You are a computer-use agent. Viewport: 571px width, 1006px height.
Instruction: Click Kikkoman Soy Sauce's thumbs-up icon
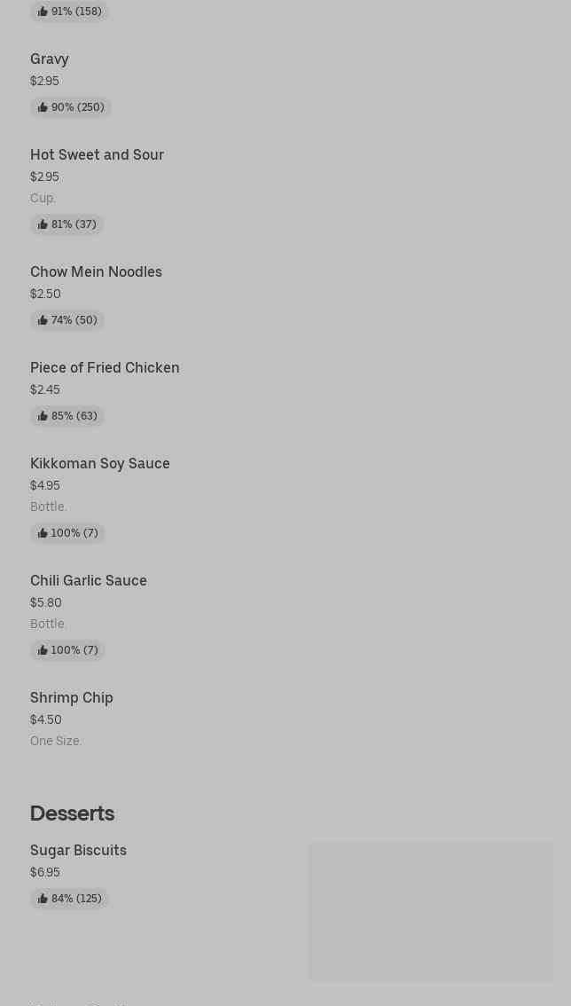point(43,533)
